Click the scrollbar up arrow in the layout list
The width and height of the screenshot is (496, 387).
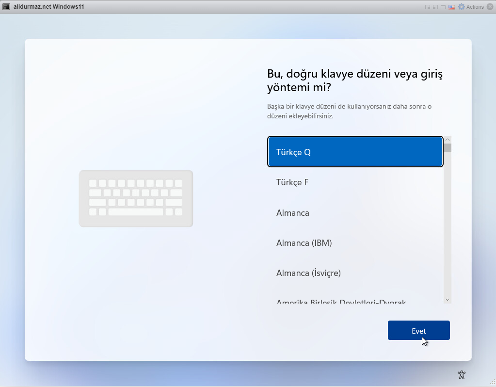448,140
